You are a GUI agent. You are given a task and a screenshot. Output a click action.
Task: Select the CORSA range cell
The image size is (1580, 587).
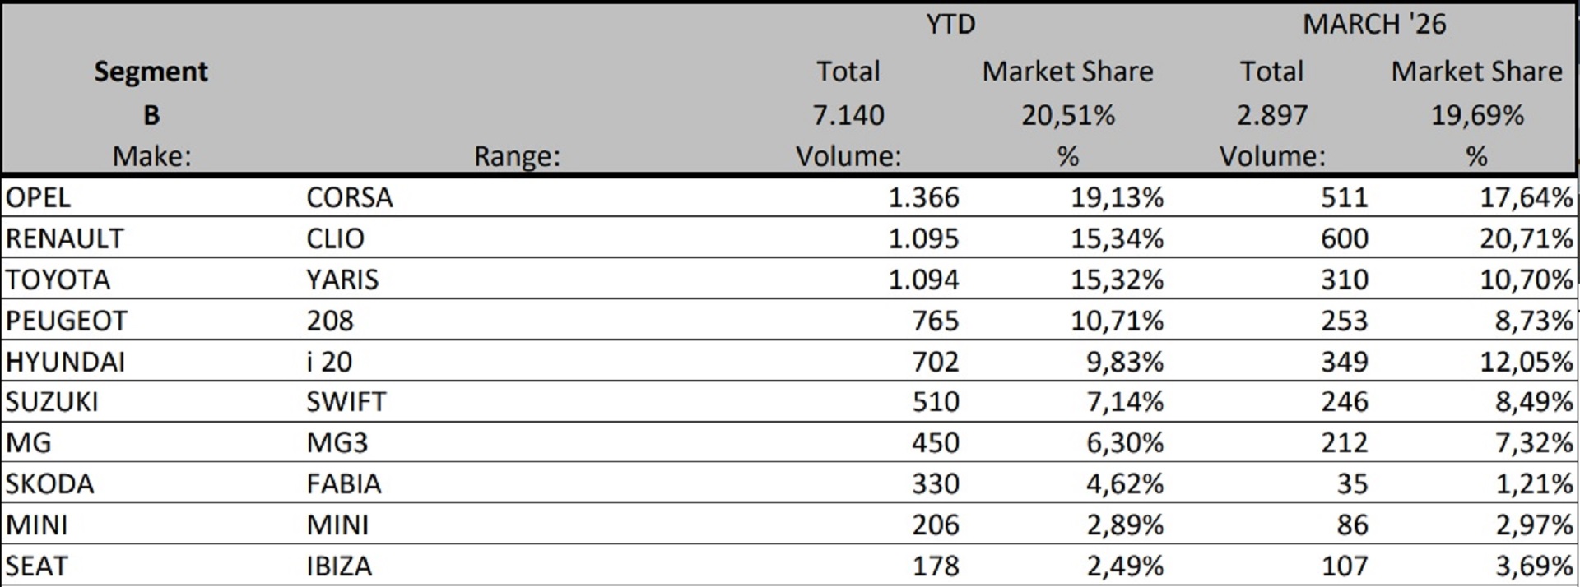(350, 197)
